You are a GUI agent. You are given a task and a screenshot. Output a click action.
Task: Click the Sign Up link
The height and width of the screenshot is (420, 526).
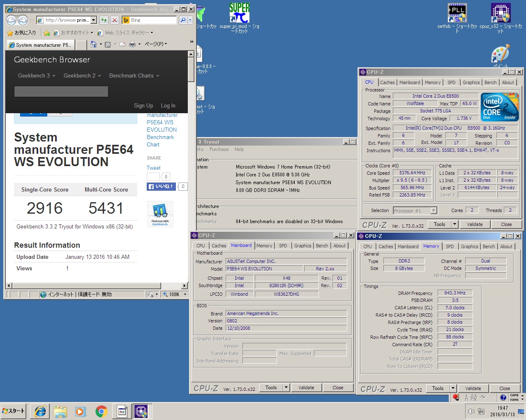[143, 105]
